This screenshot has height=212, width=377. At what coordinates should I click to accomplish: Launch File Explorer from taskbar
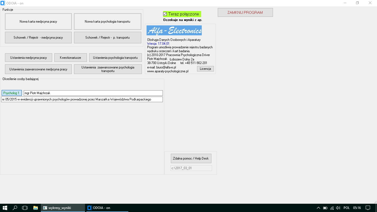tap(35, 208)
